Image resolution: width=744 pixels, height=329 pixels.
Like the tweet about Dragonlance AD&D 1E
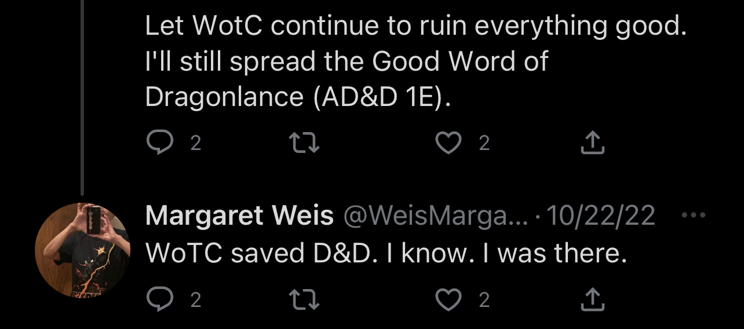pyautogui.click(x=447, y=142)
